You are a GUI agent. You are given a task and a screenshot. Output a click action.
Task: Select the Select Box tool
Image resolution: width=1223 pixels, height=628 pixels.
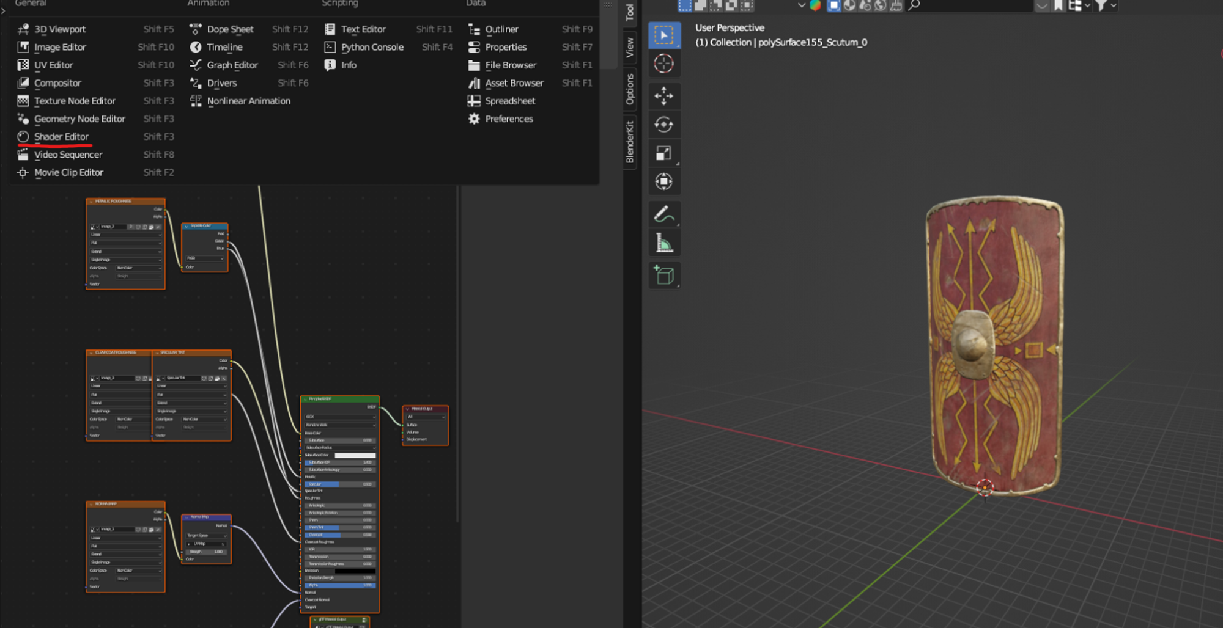(x=664, y=35)
